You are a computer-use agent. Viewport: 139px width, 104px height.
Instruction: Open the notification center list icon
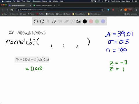coord(136,1)
